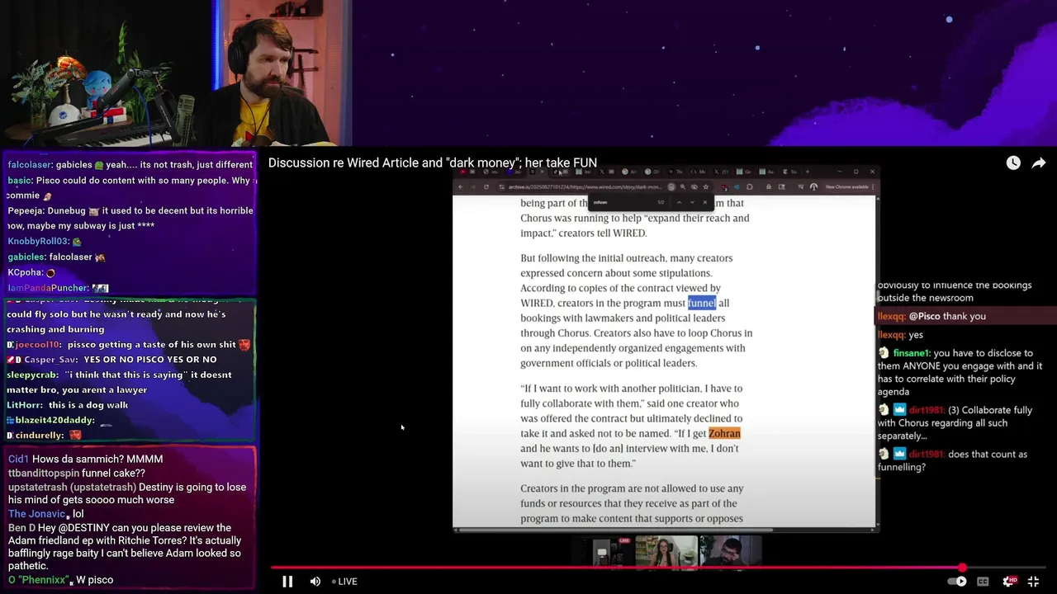This screenshot has height=594, width=1057.
Task: Click the red progress bar scrubber
Action: click(x=962, y=568)
